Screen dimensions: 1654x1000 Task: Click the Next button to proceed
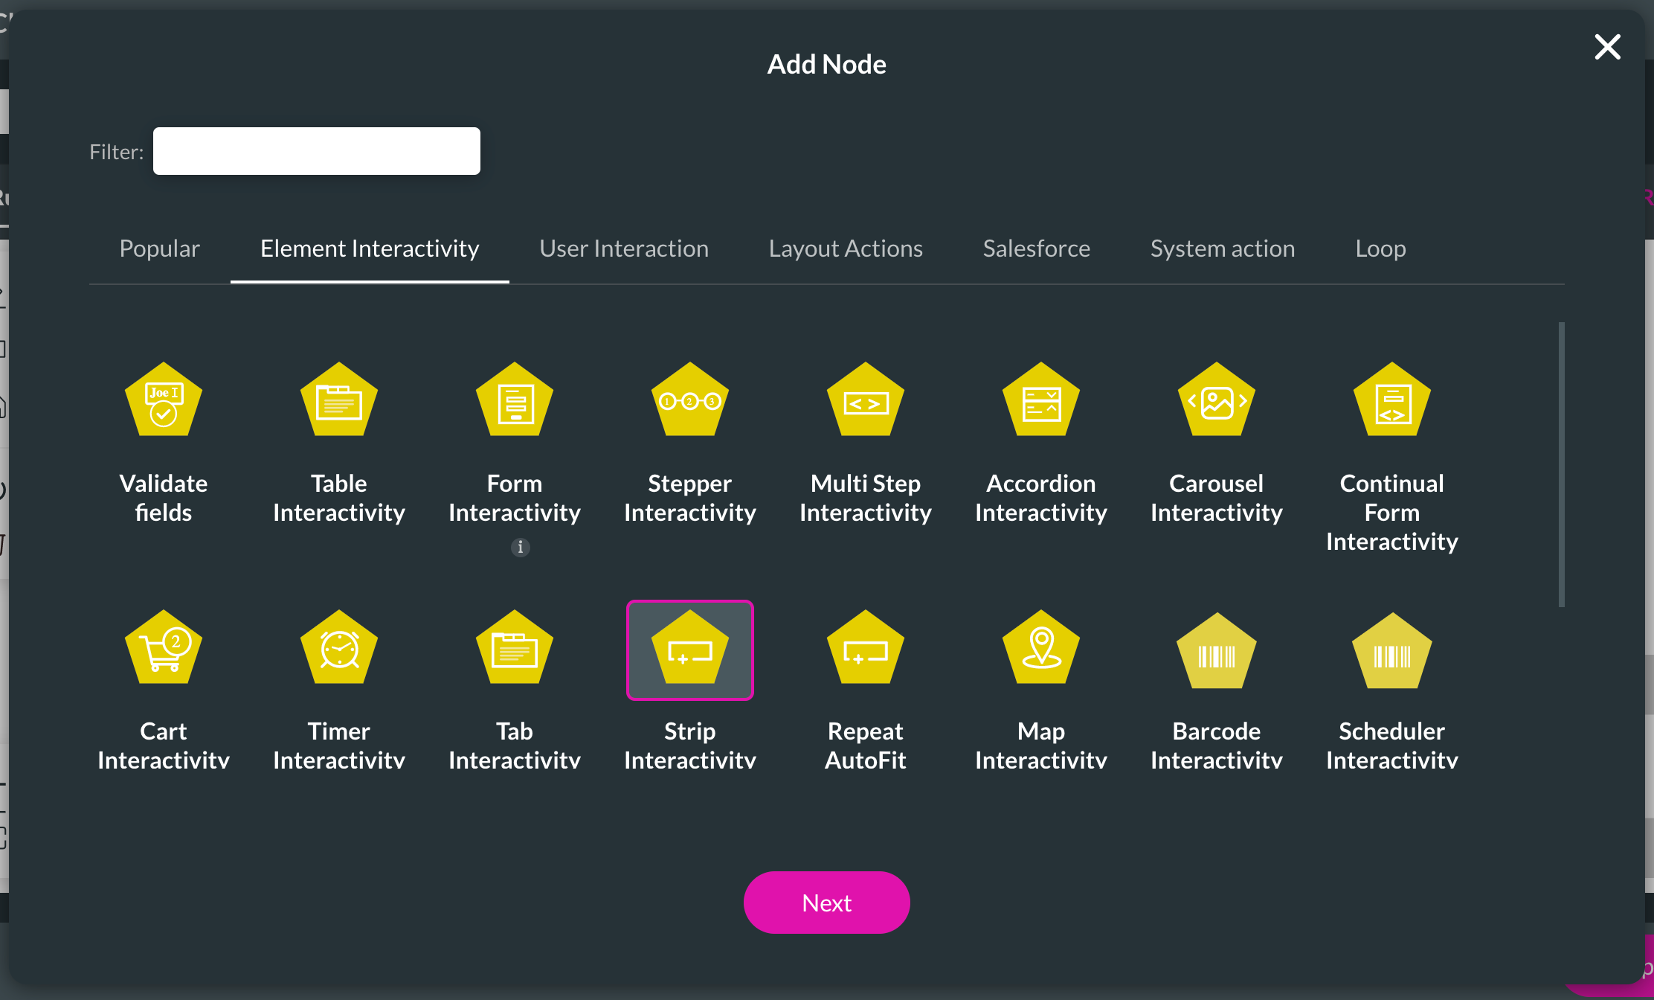click(x=827, y=903)
